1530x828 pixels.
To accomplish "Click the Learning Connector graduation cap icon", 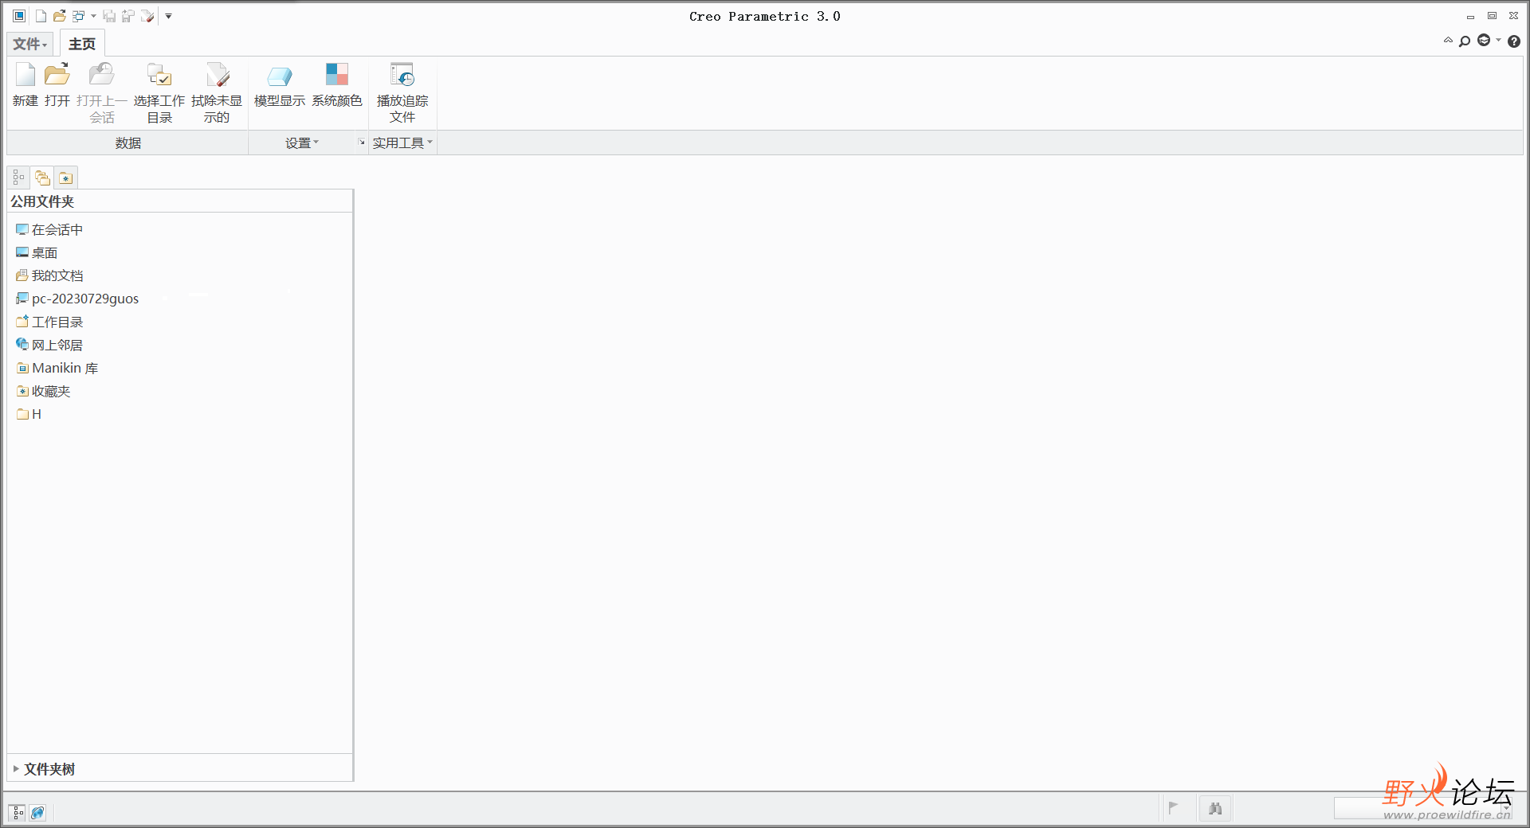I will coord(1484,41).
